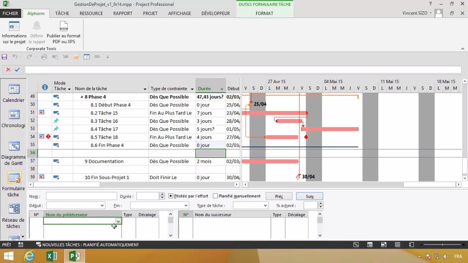Click the Préc button in task form

279,196
